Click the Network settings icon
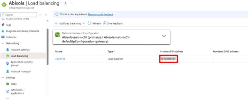 point(8,50)
